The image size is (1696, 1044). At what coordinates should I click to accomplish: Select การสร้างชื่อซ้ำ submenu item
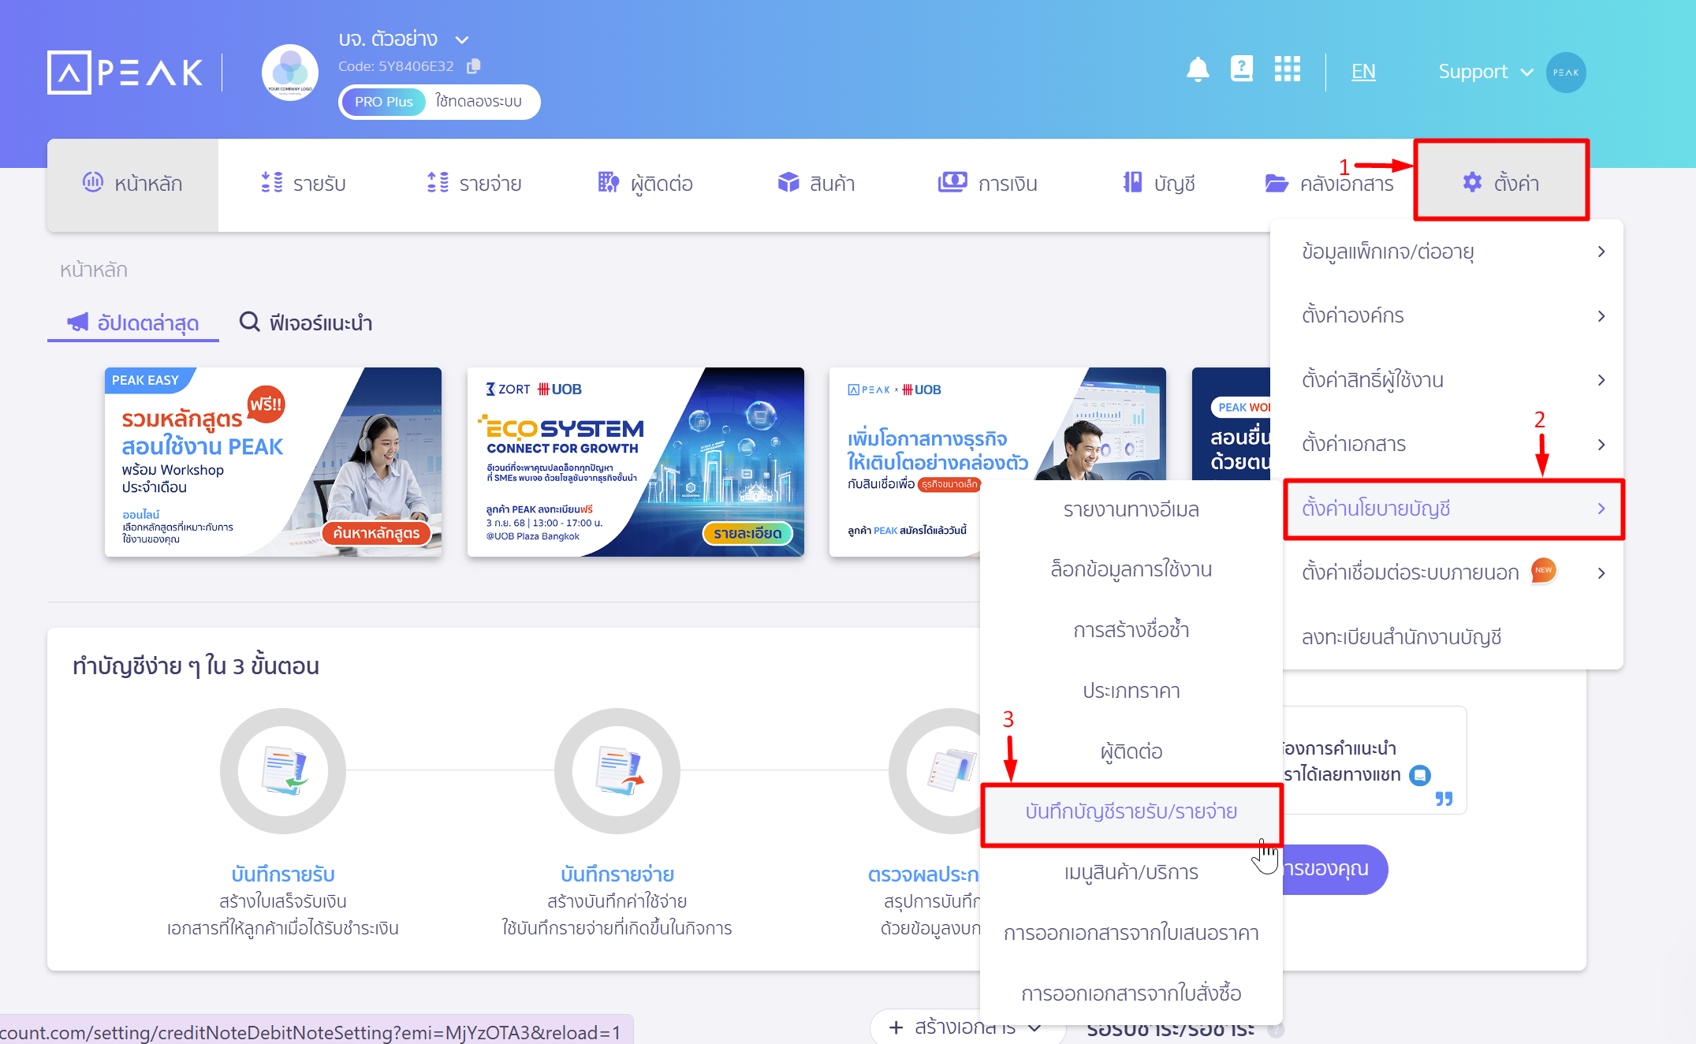pos(1131,630)
